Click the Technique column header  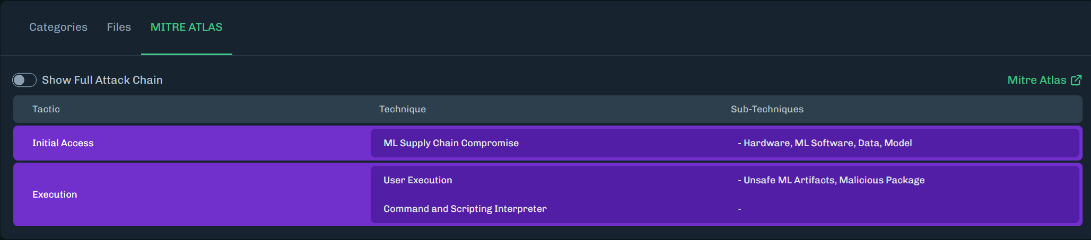click(x=402, y=109)
